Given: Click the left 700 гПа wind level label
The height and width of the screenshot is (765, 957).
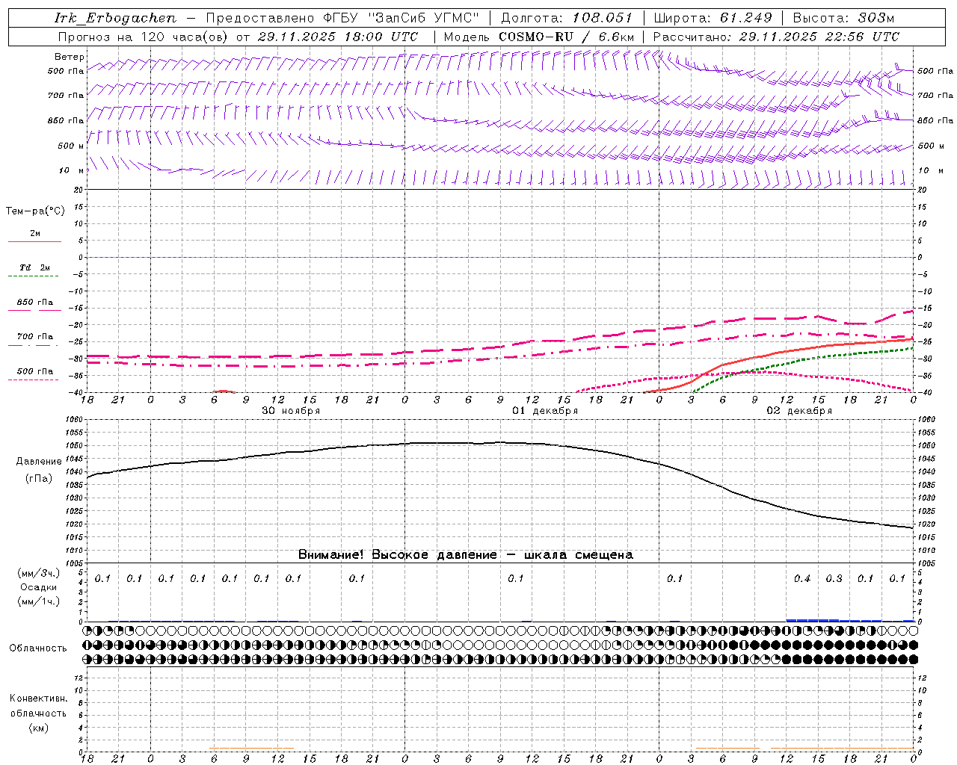Looking at the screenshot, I should click(x=66, y=96).
